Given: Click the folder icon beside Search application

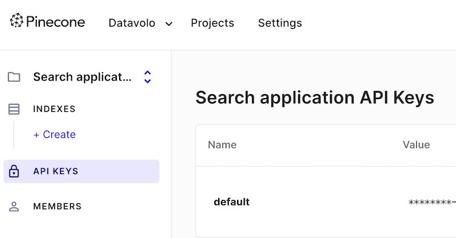Looking at the screenshot, I should (14, 77).
